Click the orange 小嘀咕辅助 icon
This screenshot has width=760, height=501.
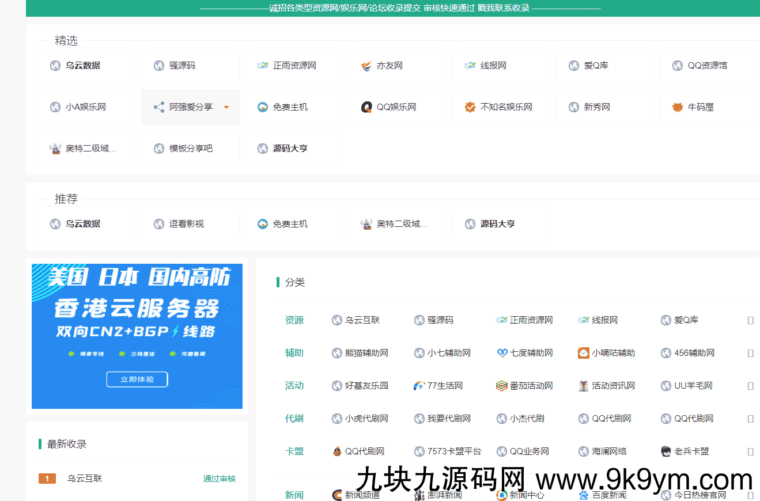583,353
